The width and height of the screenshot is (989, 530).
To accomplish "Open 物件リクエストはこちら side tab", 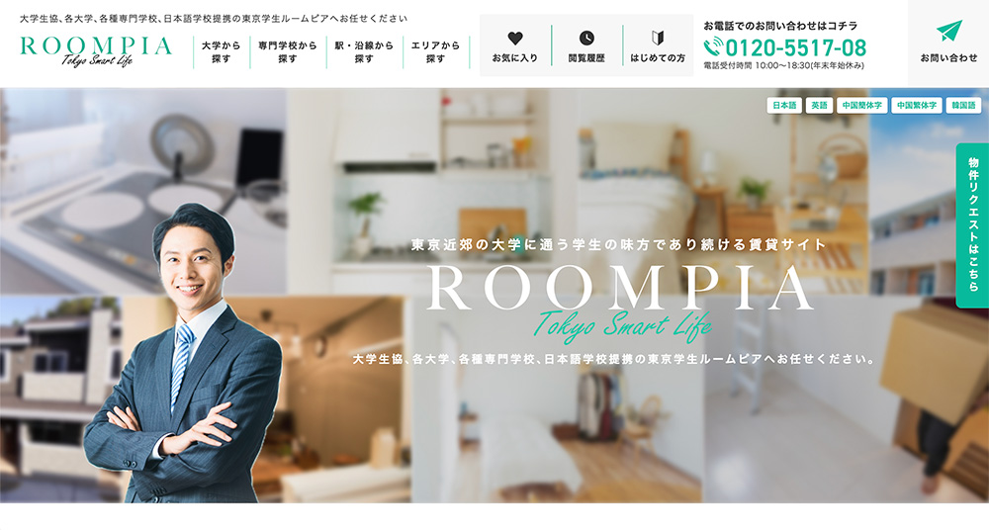I will [972, 225].
